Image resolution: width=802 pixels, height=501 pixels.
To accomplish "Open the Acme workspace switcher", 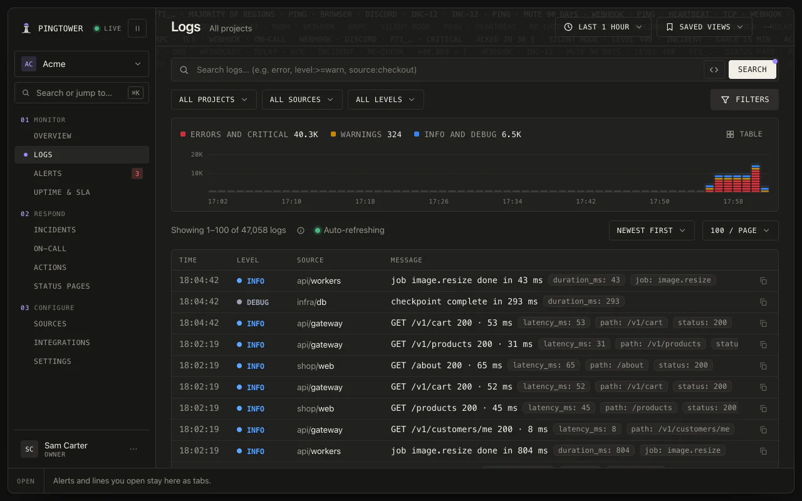I will (x=81, y=64).
